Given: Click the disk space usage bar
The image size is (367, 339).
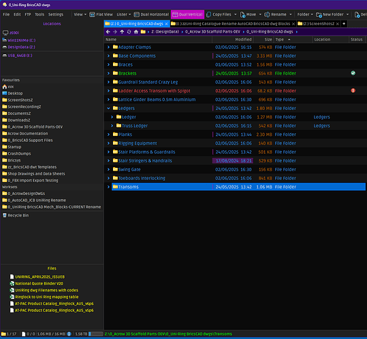Looking at the screenshot, I should click(95, 334).
